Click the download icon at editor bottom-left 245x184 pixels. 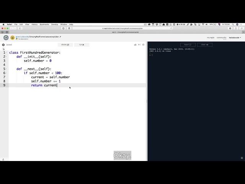click(3, 159)
